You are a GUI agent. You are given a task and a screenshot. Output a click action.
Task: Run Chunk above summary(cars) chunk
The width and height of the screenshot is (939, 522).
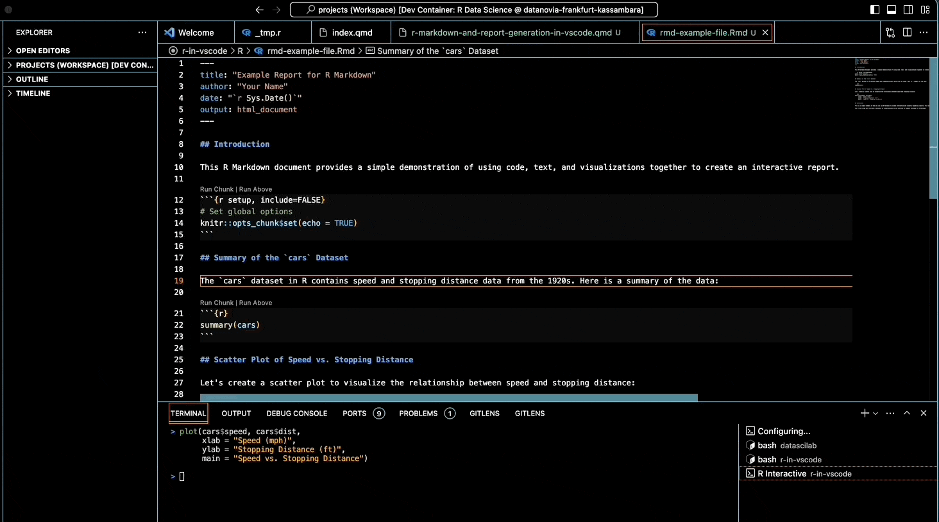pos(217,303)
